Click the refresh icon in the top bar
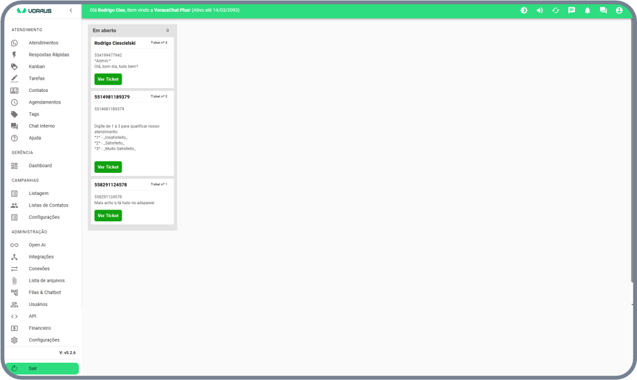 555,10
